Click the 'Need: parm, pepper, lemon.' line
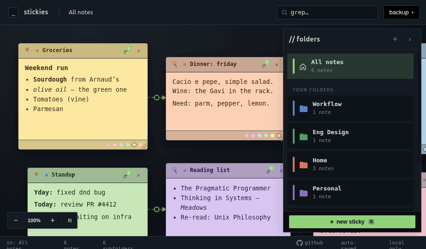 click(x=221, y=104)
